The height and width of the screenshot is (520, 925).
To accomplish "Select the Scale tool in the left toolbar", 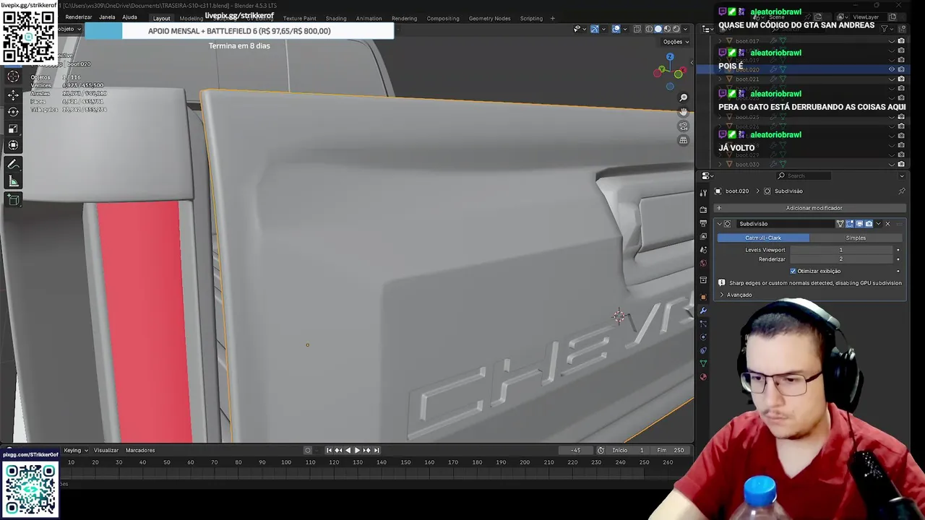I will click(x=13, y=129).
